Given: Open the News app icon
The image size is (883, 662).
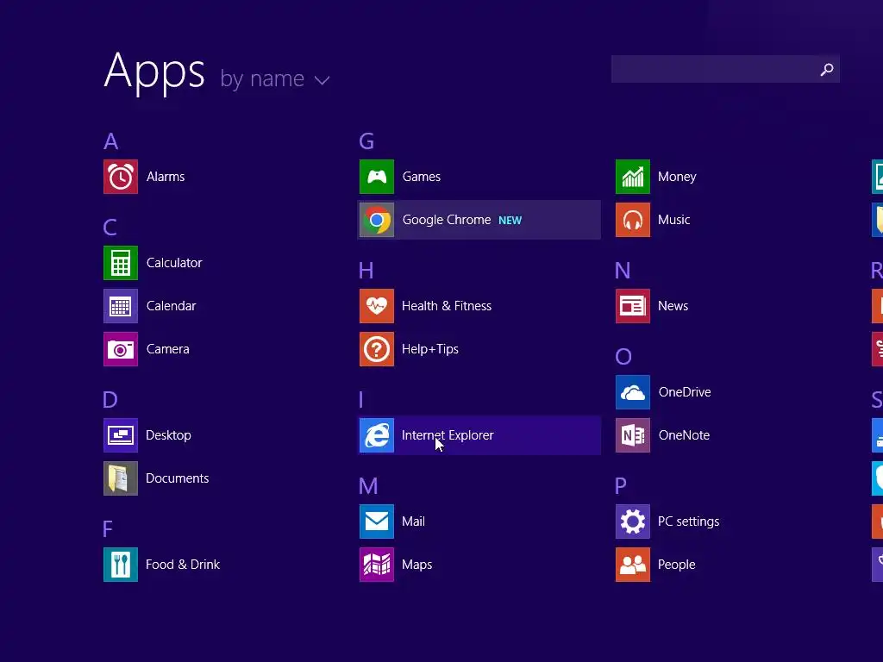Looking at the screenshot, I should [633, 306].
